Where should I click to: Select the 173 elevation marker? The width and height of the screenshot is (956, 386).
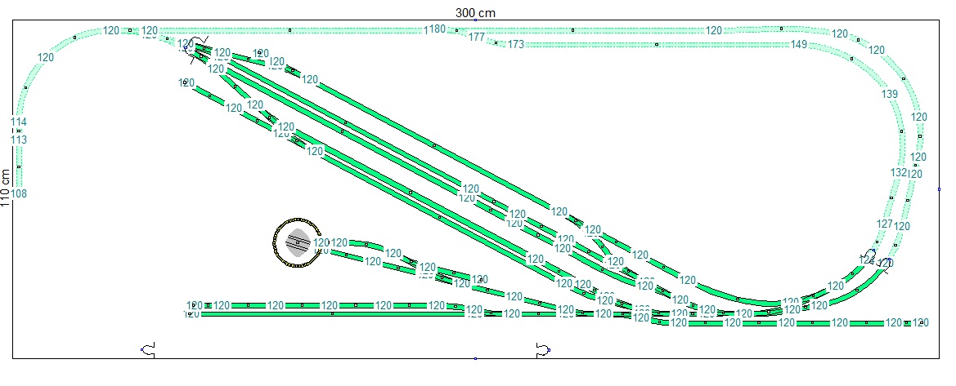point(515,44)
